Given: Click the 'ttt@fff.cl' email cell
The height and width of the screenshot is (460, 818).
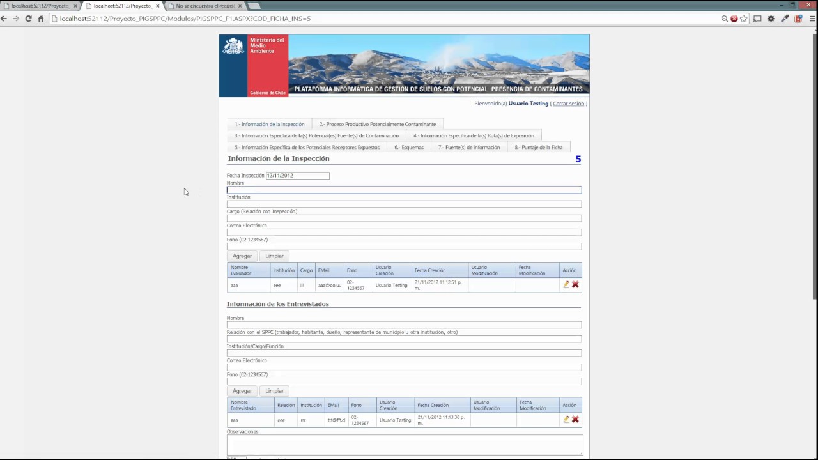Looking at the screenshot, I should [x=336, y=420].
